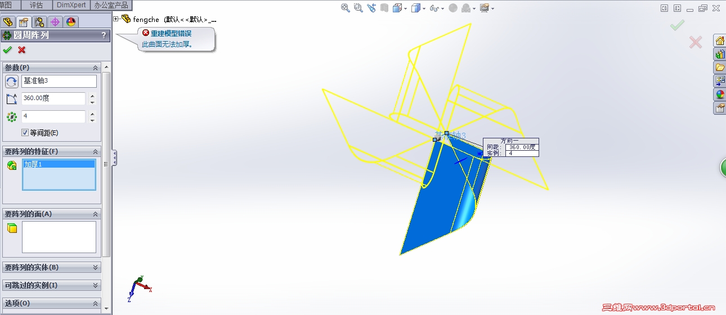726x315 pixels.
Task: Cancel with the viewport corner red X
Action: pos(696,42)
